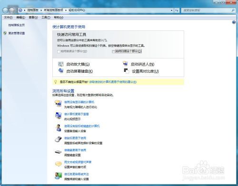Click the 设置高对比度(U) text link
Screen dimensions: 238x186
click(x=145, y=71)
